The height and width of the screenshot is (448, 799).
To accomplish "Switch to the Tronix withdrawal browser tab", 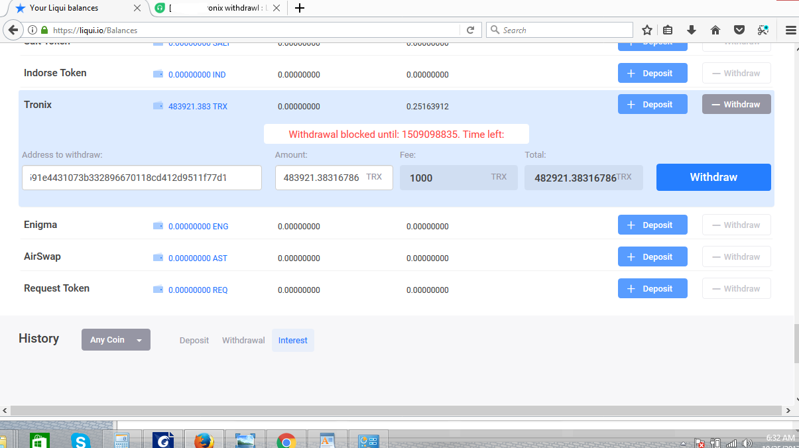I will [219, 8].
